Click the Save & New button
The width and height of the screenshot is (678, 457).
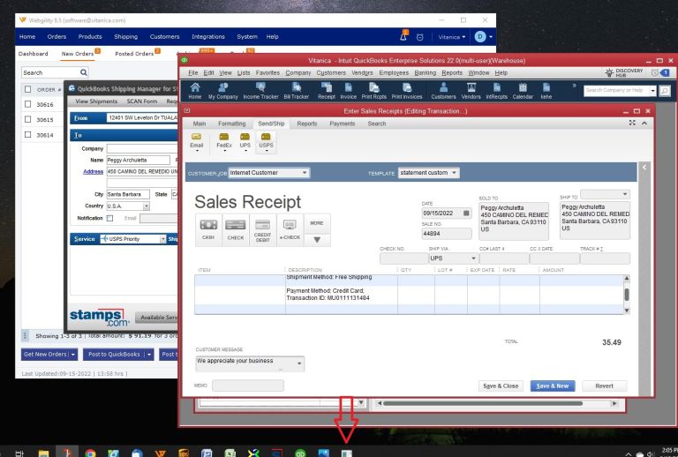pyautogui.click(x=555, y=386)
